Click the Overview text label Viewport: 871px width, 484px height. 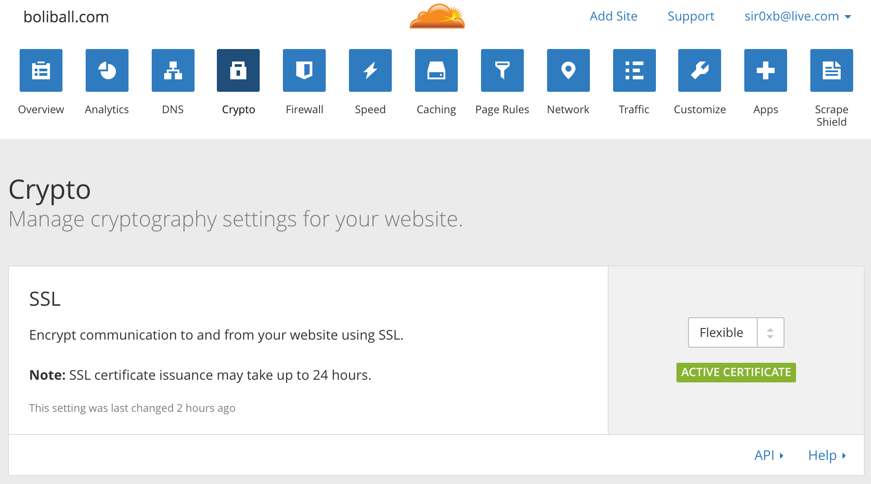click(x=41, y=110)
